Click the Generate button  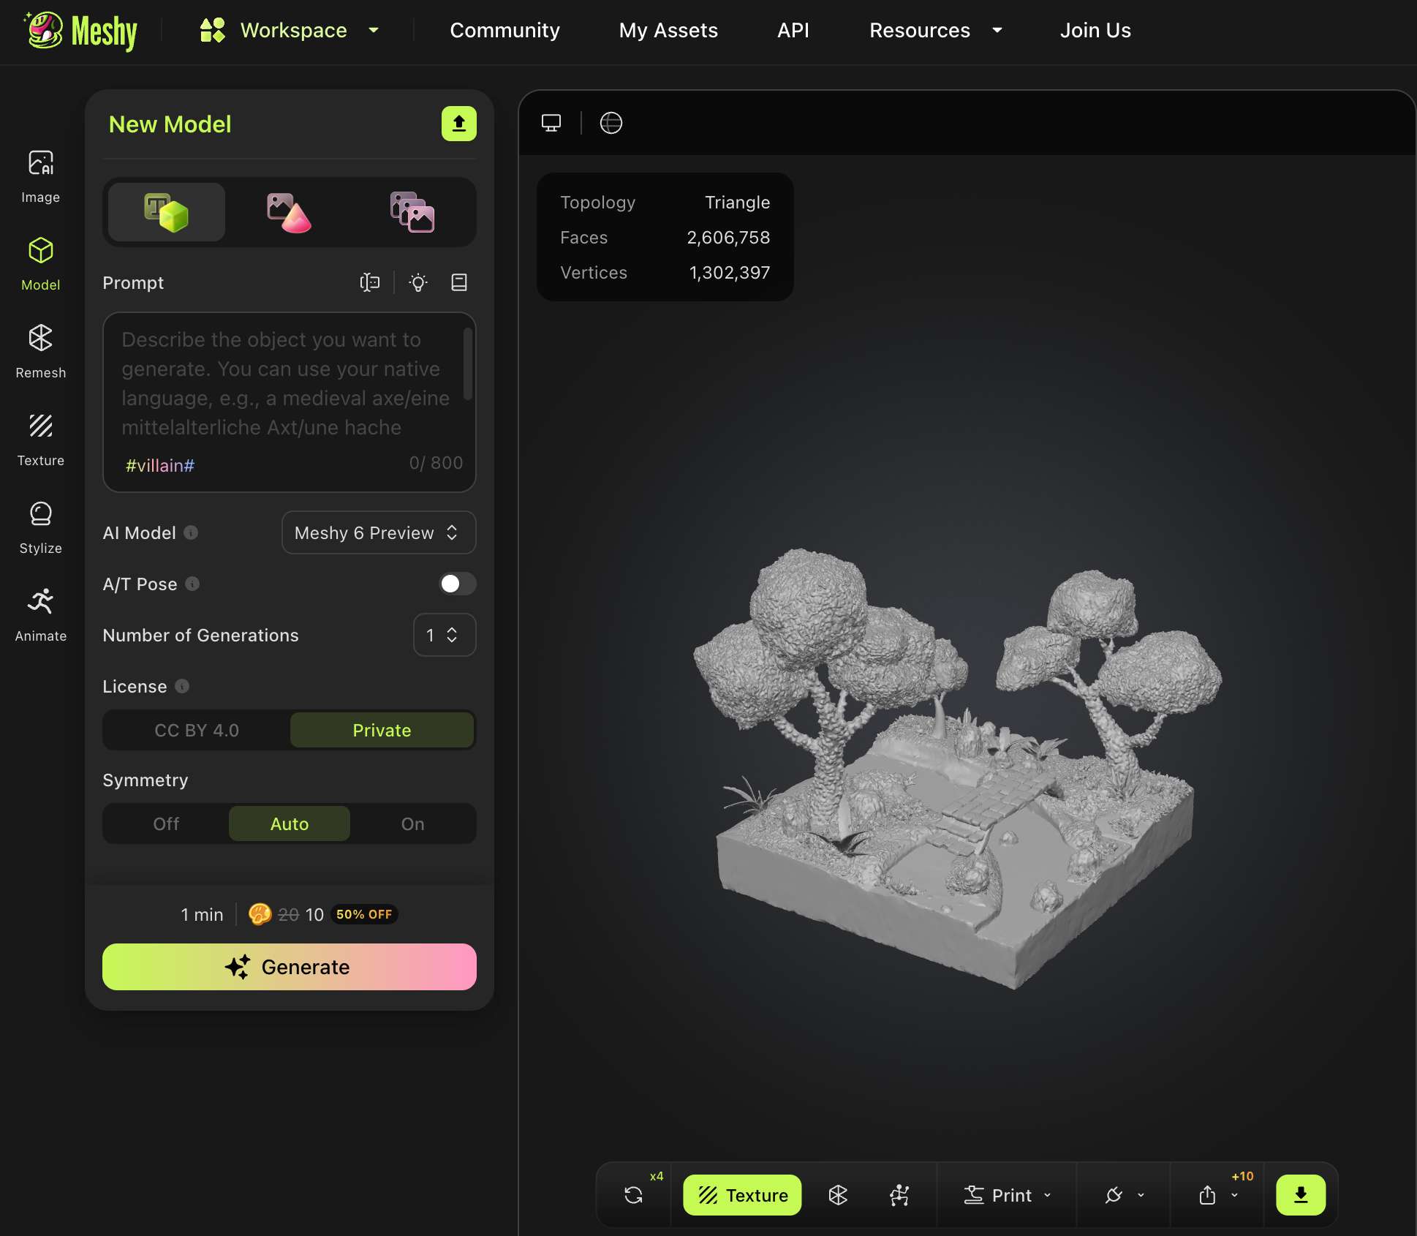289,967
